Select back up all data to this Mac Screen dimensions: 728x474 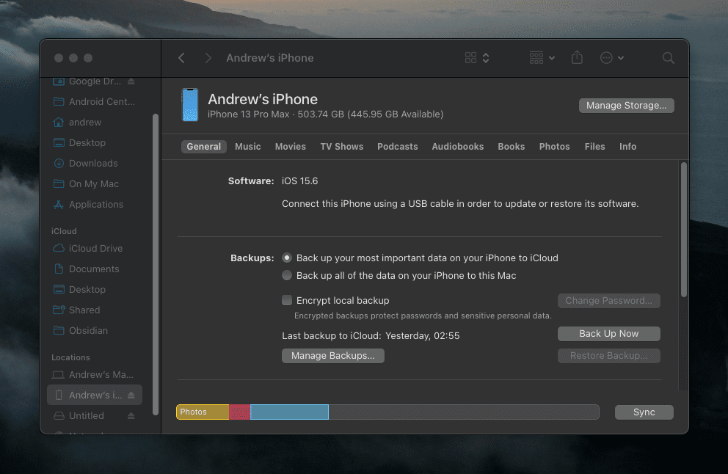point(287,275)
